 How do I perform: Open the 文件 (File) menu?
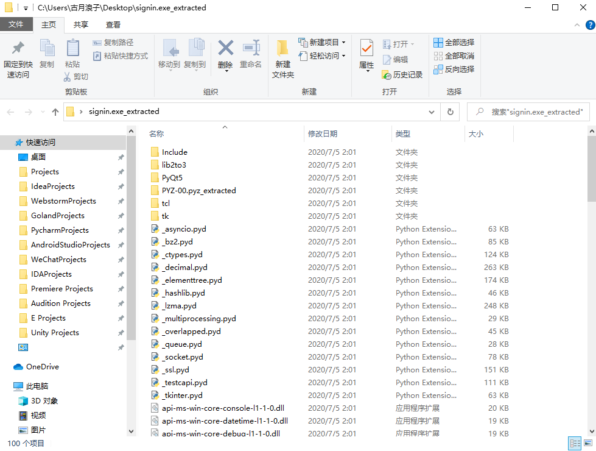coord(17,24)
